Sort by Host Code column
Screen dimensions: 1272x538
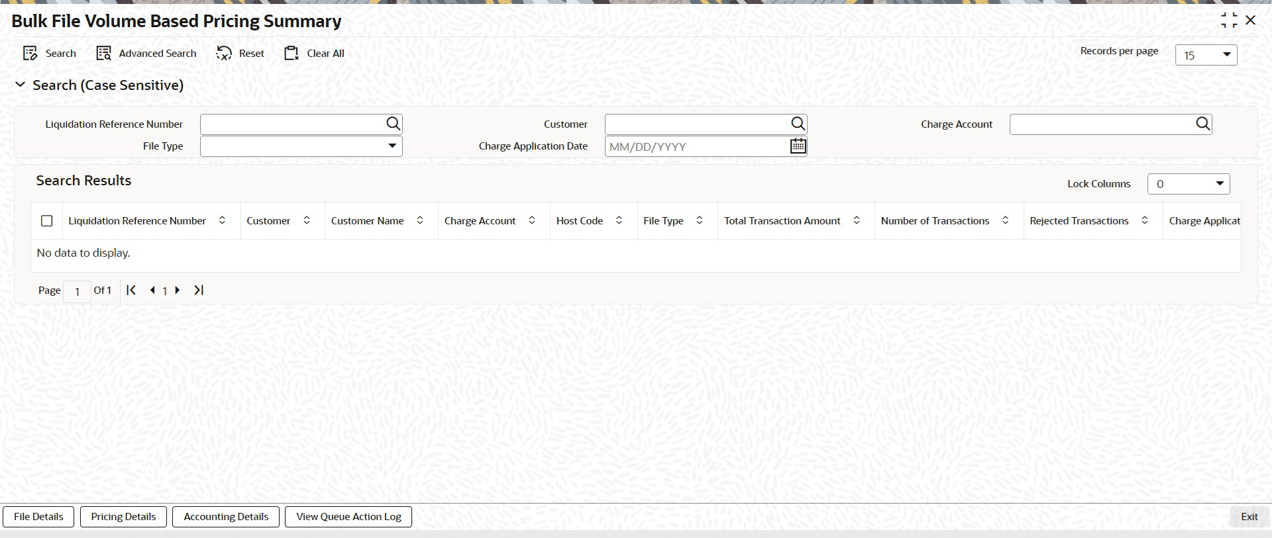coord(619,220)
